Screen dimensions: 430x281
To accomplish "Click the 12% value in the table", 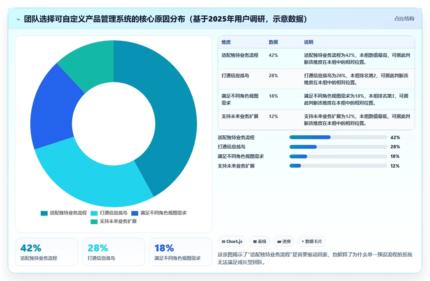I will pyautogui.click(x=273, y=116).
